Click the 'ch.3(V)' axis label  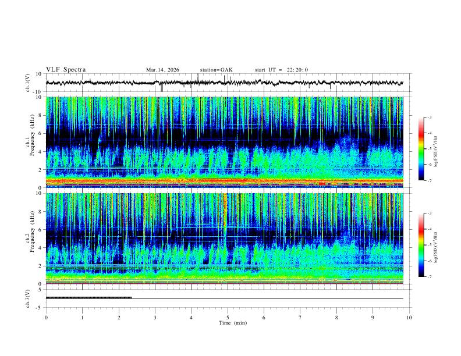click(x=28, y=298)
